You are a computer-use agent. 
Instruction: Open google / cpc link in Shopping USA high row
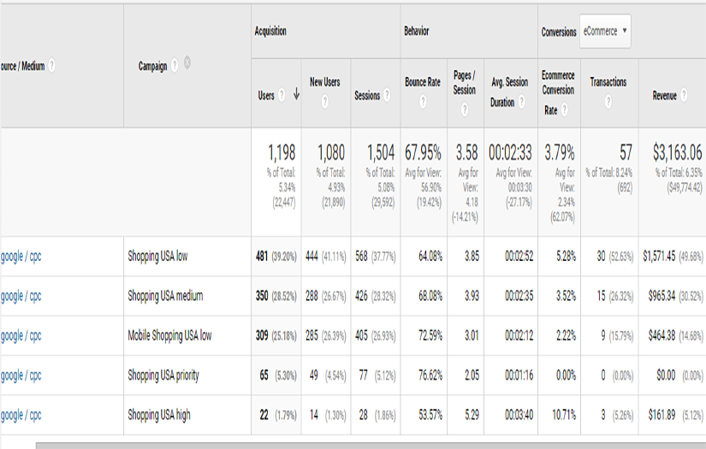[21, 416]
